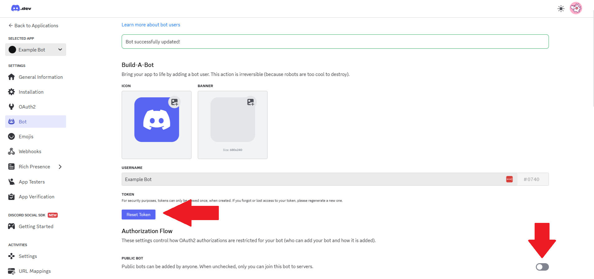Open the user profile avatar
594x279 pixels.
coord(576,8)
